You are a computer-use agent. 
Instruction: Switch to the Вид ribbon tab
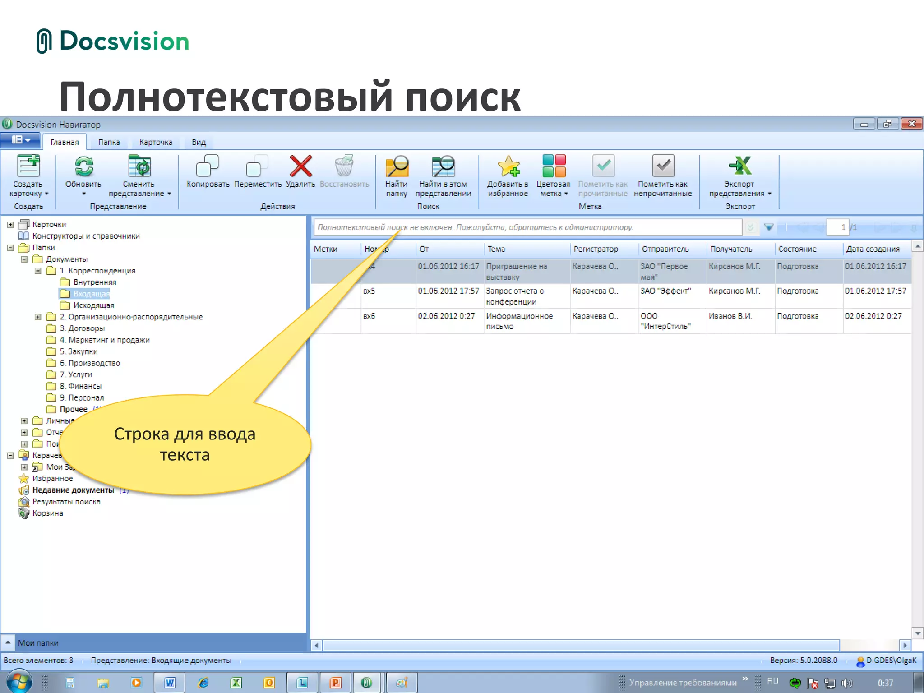click(x=199, y=142)
